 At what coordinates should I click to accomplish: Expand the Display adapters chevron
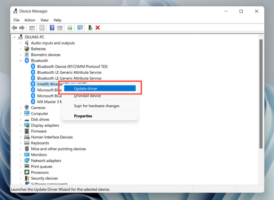[21, 125]
